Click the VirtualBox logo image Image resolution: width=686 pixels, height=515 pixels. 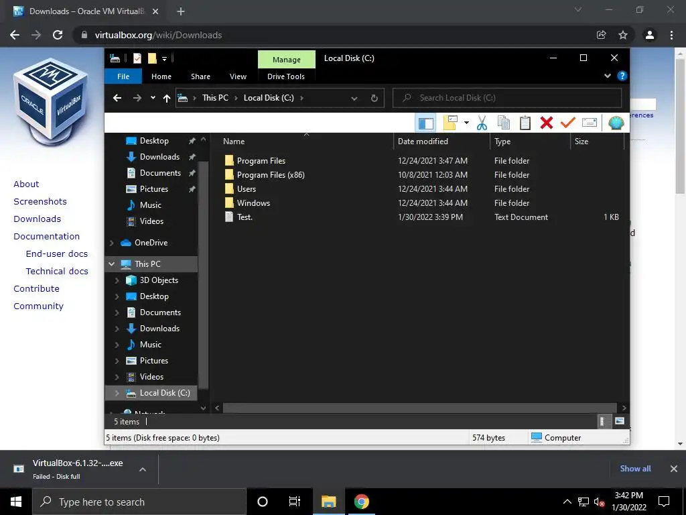pyautogui.click(x=52, y=102)
